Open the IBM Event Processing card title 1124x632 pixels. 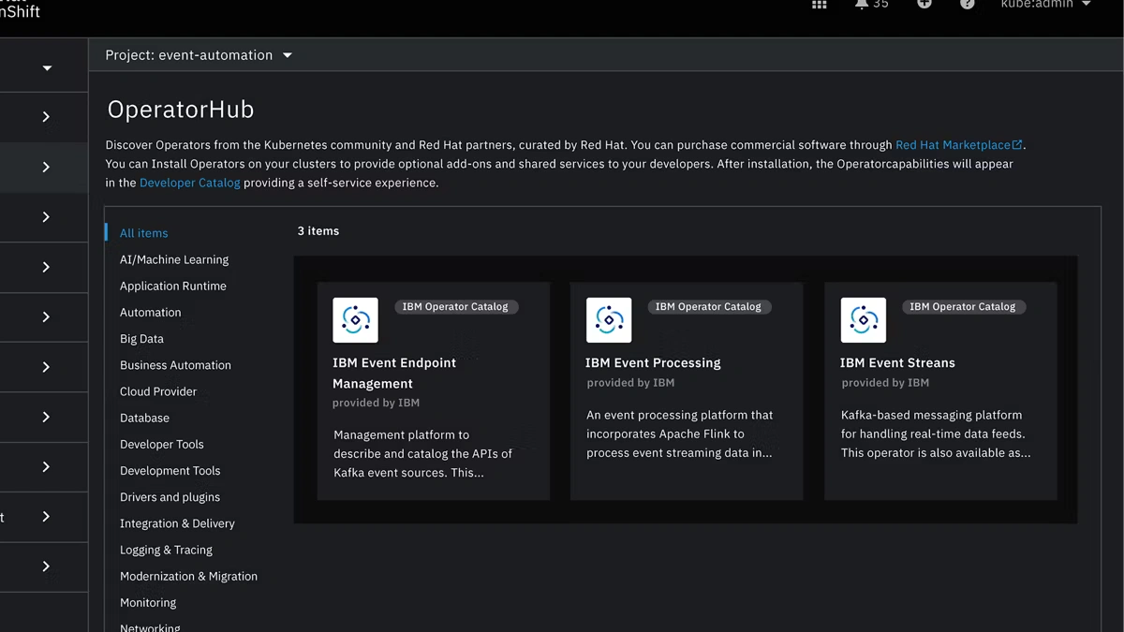[653, 362]
